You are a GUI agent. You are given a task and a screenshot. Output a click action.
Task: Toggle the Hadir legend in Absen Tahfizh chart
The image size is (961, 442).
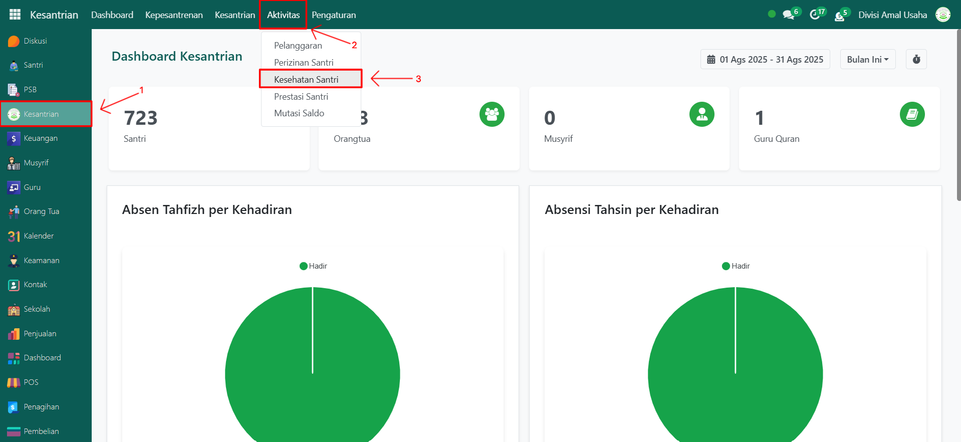click(313, 266)
